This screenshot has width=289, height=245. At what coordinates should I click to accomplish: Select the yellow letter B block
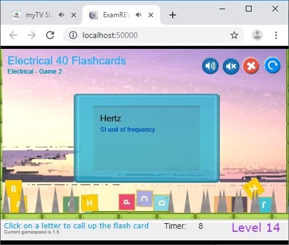click(13, 189)
